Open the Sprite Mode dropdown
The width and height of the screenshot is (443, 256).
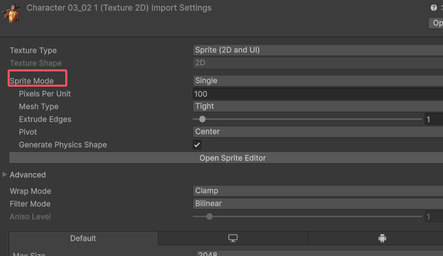point(317,81)
